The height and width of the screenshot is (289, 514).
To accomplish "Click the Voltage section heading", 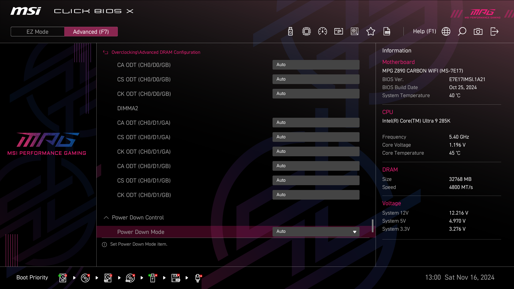I will pyautogui.click(x=391, y=203).
